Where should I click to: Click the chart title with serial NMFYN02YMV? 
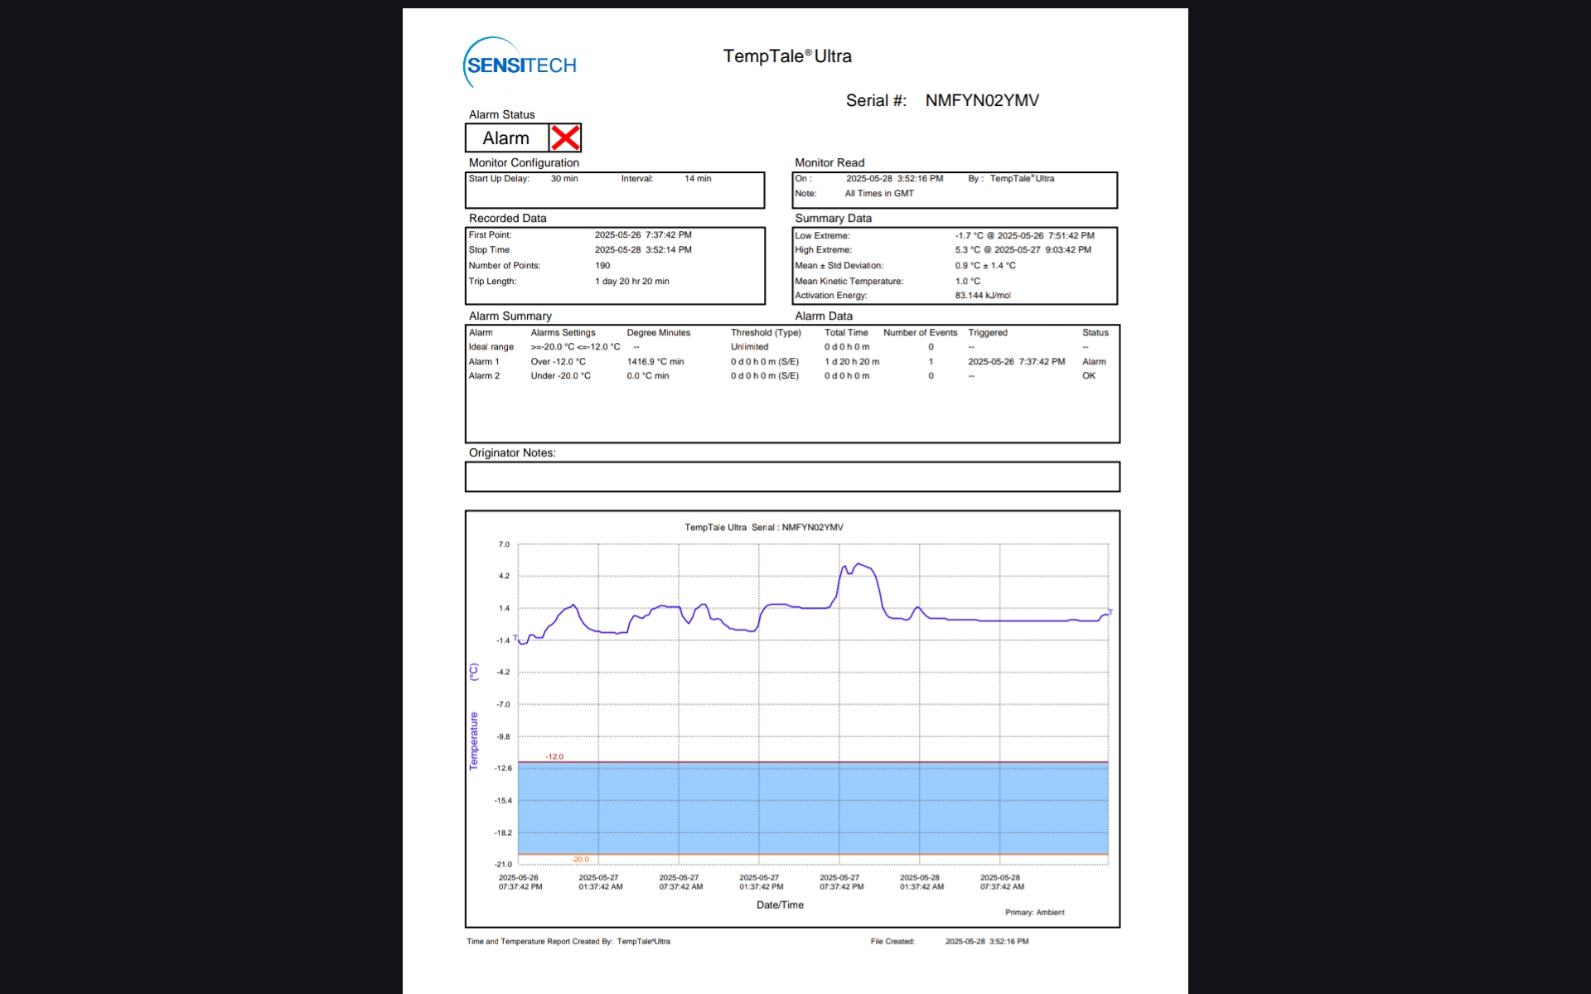pos(764,528)
